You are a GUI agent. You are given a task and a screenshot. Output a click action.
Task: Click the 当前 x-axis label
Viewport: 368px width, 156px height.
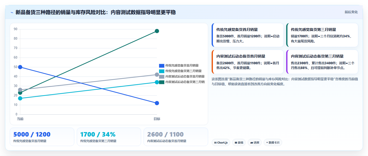tap(20, 119)
